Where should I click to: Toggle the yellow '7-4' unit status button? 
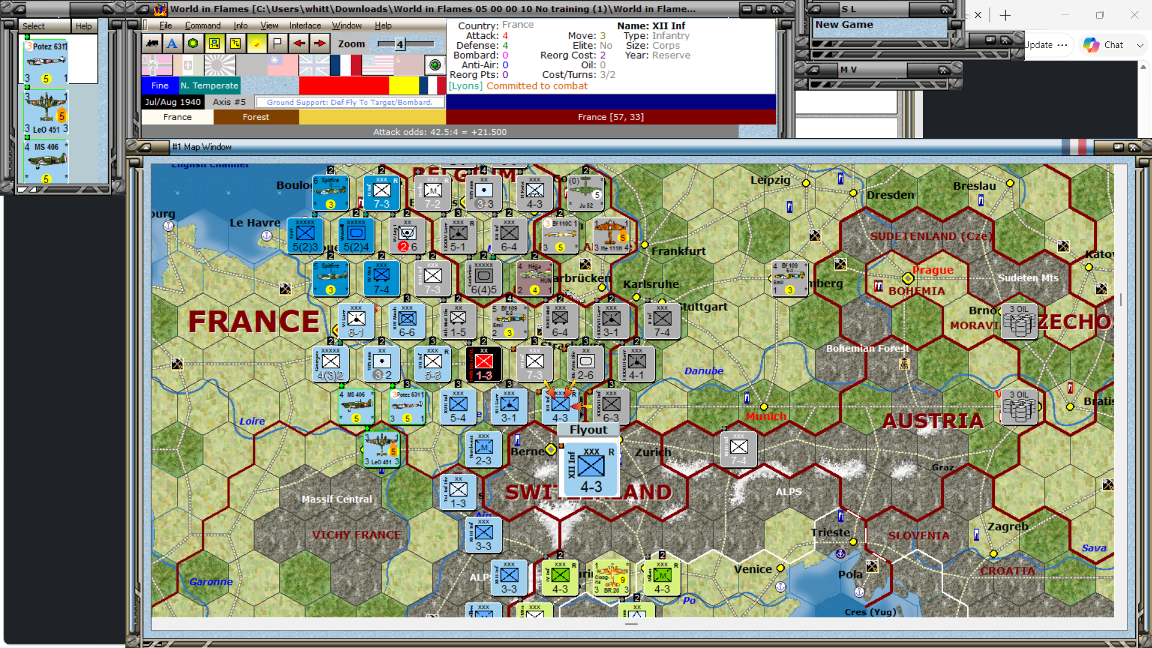pos(235,43)
